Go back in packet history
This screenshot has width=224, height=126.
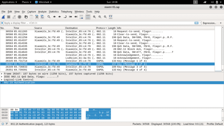pos(54,17)
